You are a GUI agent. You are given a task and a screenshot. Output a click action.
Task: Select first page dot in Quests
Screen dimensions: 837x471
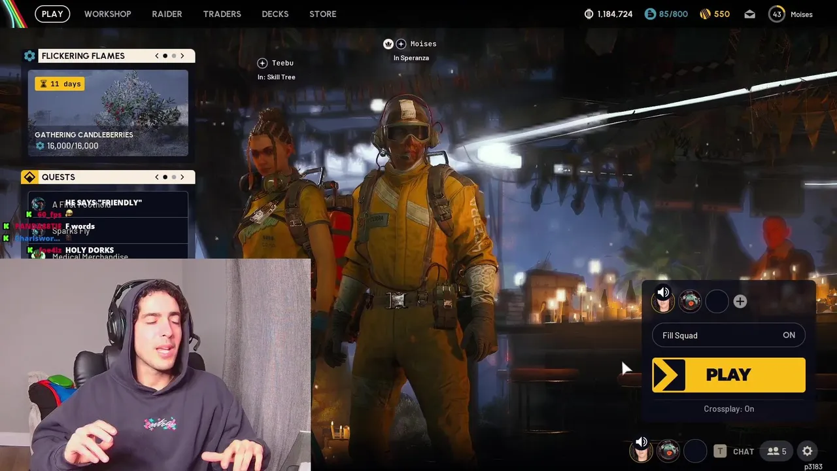click(x=165, y=177)
